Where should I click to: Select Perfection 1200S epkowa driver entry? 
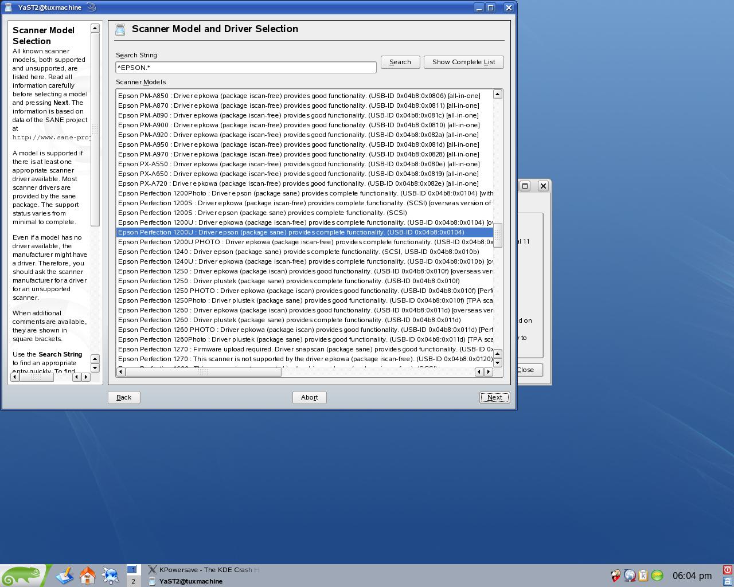[304, 203]
